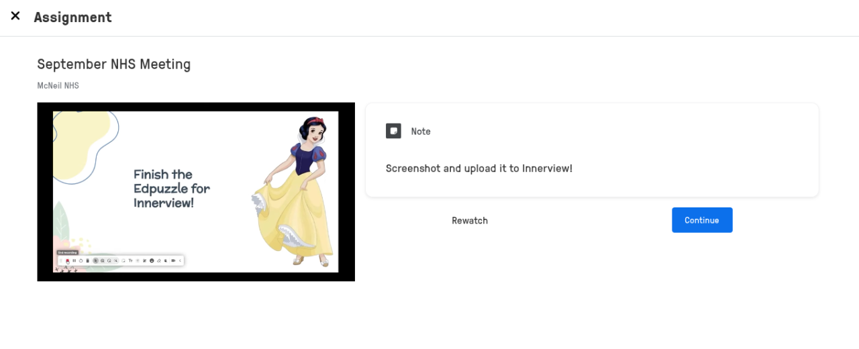Click the 'September NHS Meeting' title

point(114,64)
